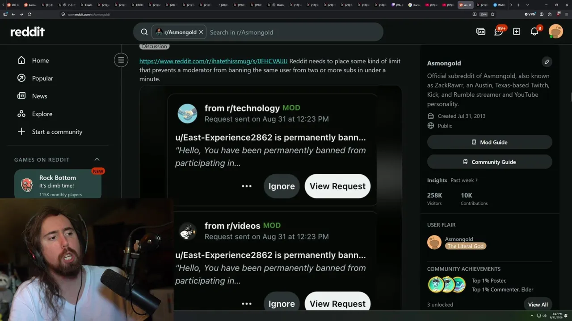Click The Literal God flair badge

(466, 246)
